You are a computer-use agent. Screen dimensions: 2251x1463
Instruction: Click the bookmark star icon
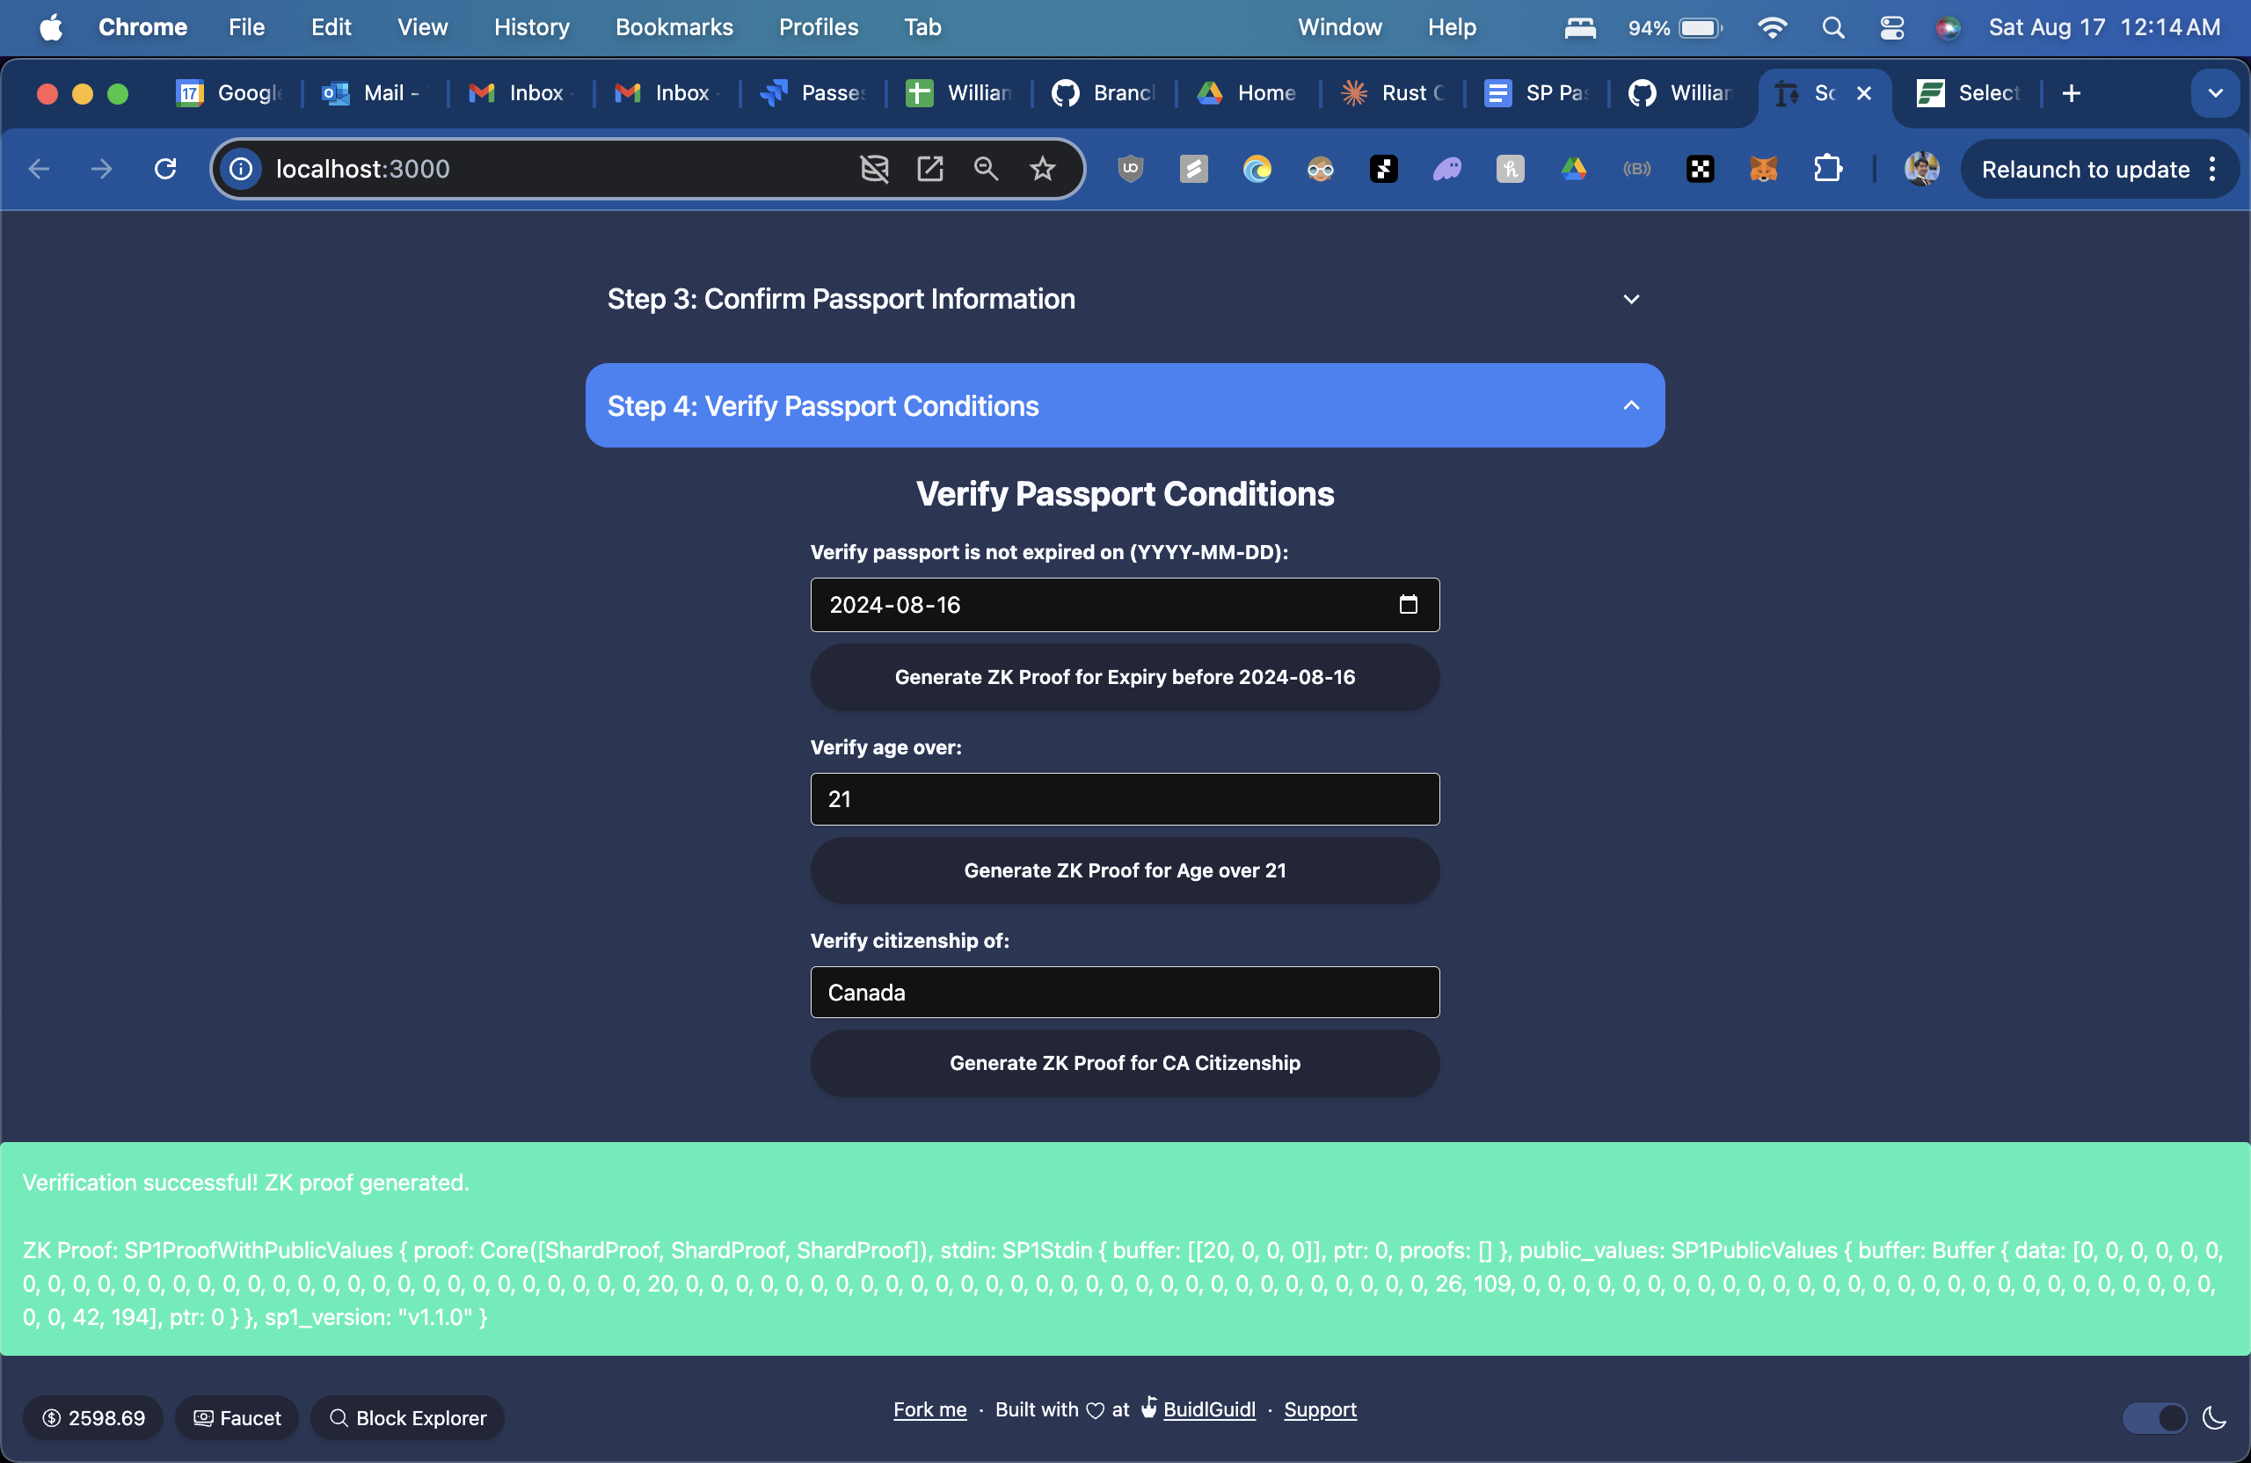point(1042,170)
